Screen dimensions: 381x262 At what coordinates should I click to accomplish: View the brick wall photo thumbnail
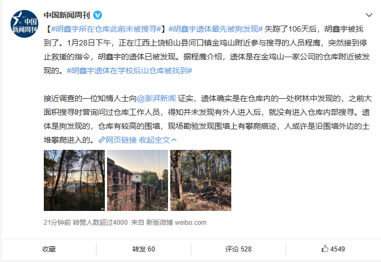click(138, 180)
